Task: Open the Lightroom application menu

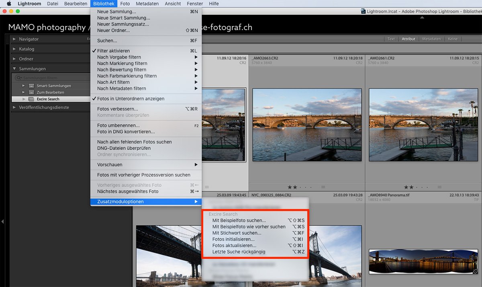Action: pos(29,4)
